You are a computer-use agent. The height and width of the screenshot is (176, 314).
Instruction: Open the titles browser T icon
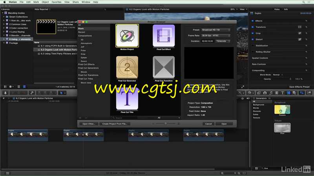282,93
